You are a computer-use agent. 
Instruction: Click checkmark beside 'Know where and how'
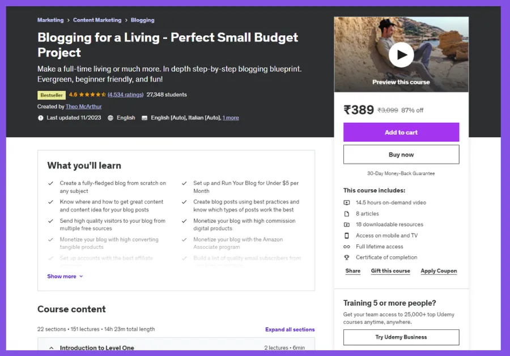pyautogui.click(x=51, y=202)
